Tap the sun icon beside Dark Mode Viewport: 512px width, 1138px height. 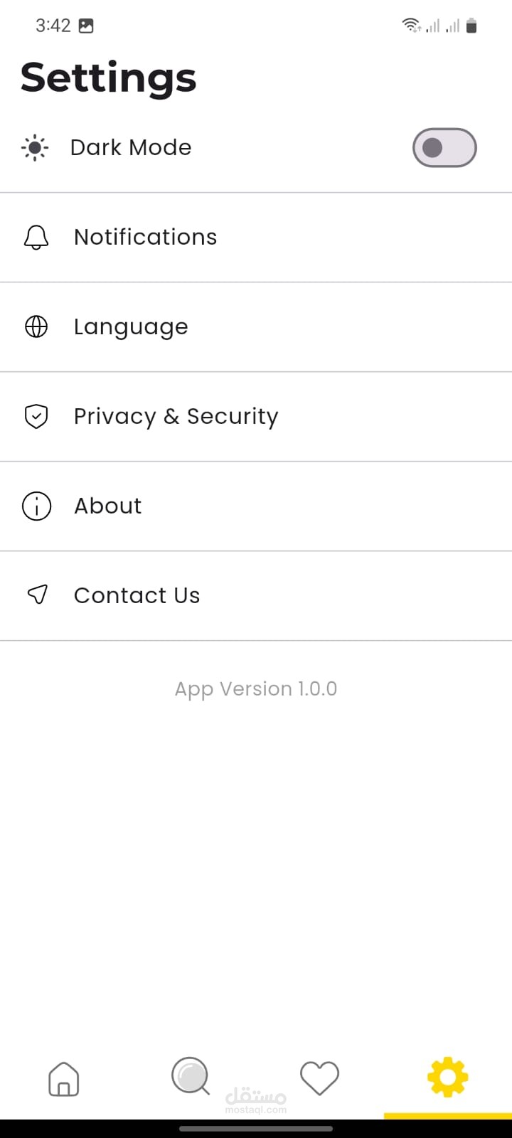click(35, 148)
